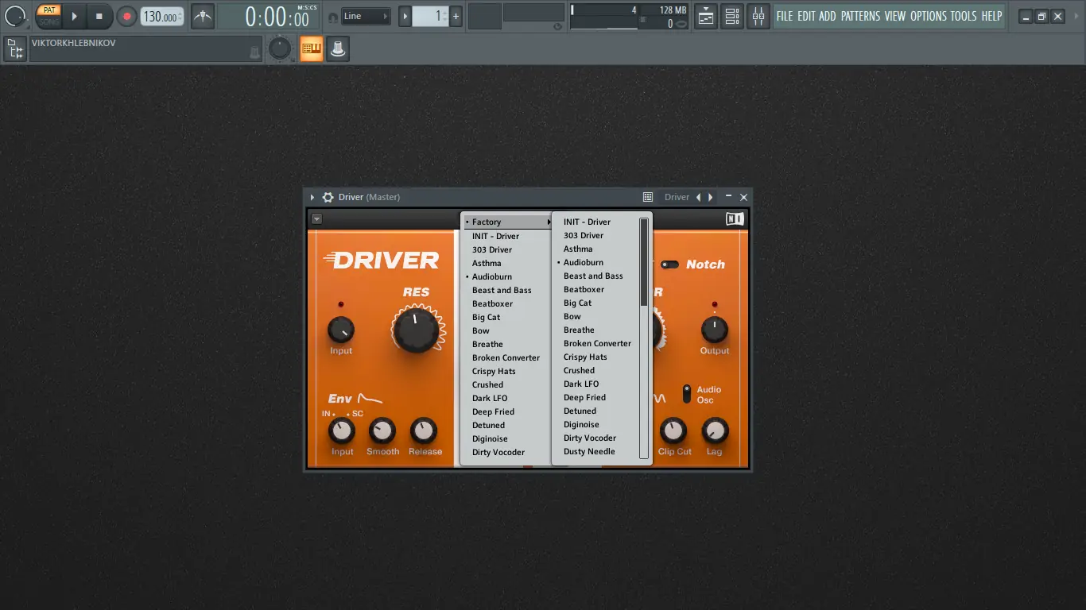Click the Driver preset name selector
This screenshot has width=1086, height=610.
coord(677,197)
